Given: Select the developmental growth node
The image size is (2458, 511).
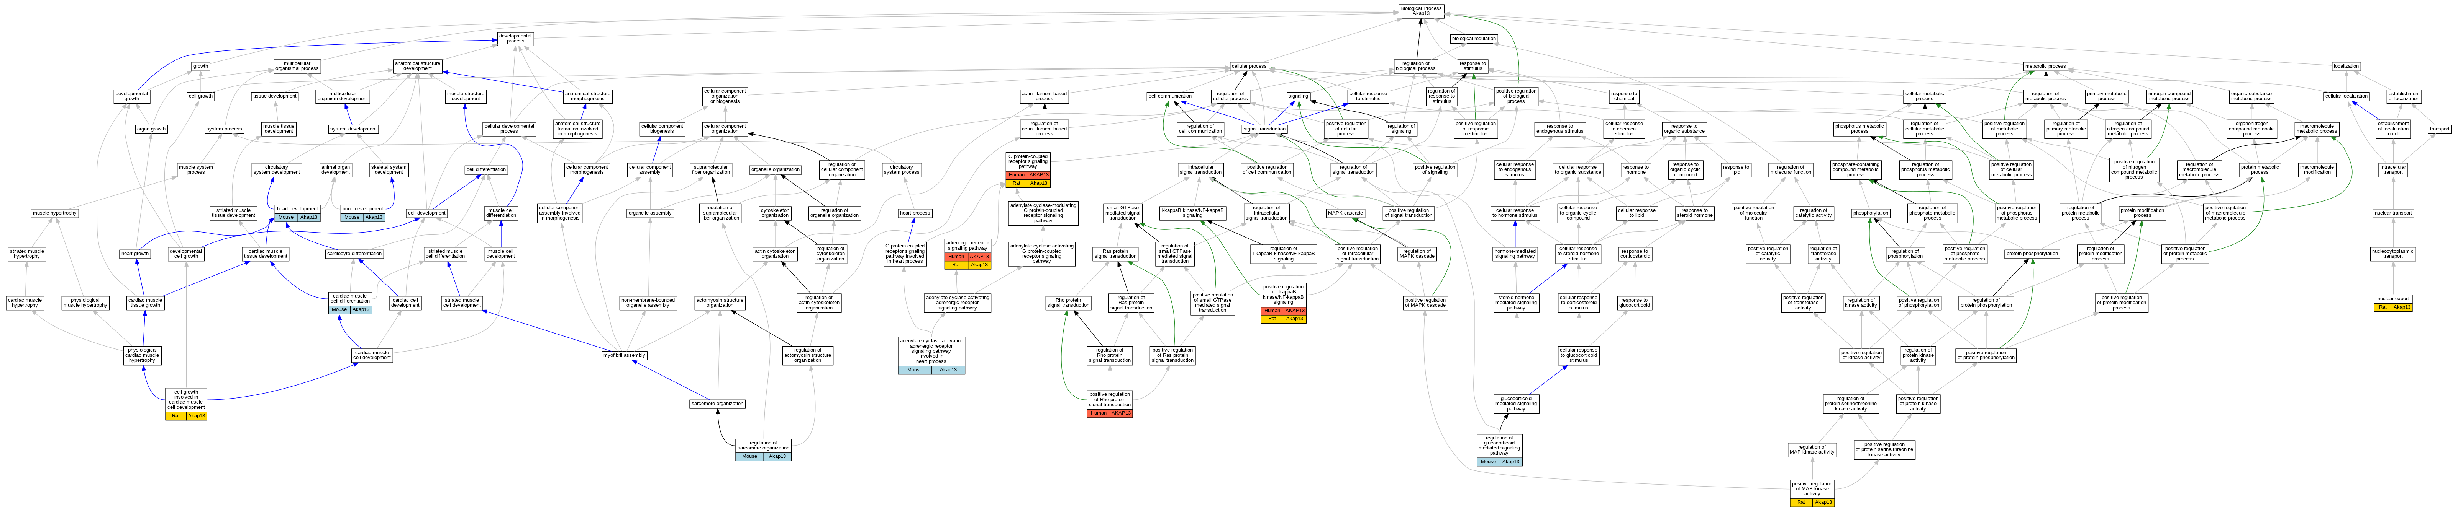Looking at the screenshot, I should [132, 96].
